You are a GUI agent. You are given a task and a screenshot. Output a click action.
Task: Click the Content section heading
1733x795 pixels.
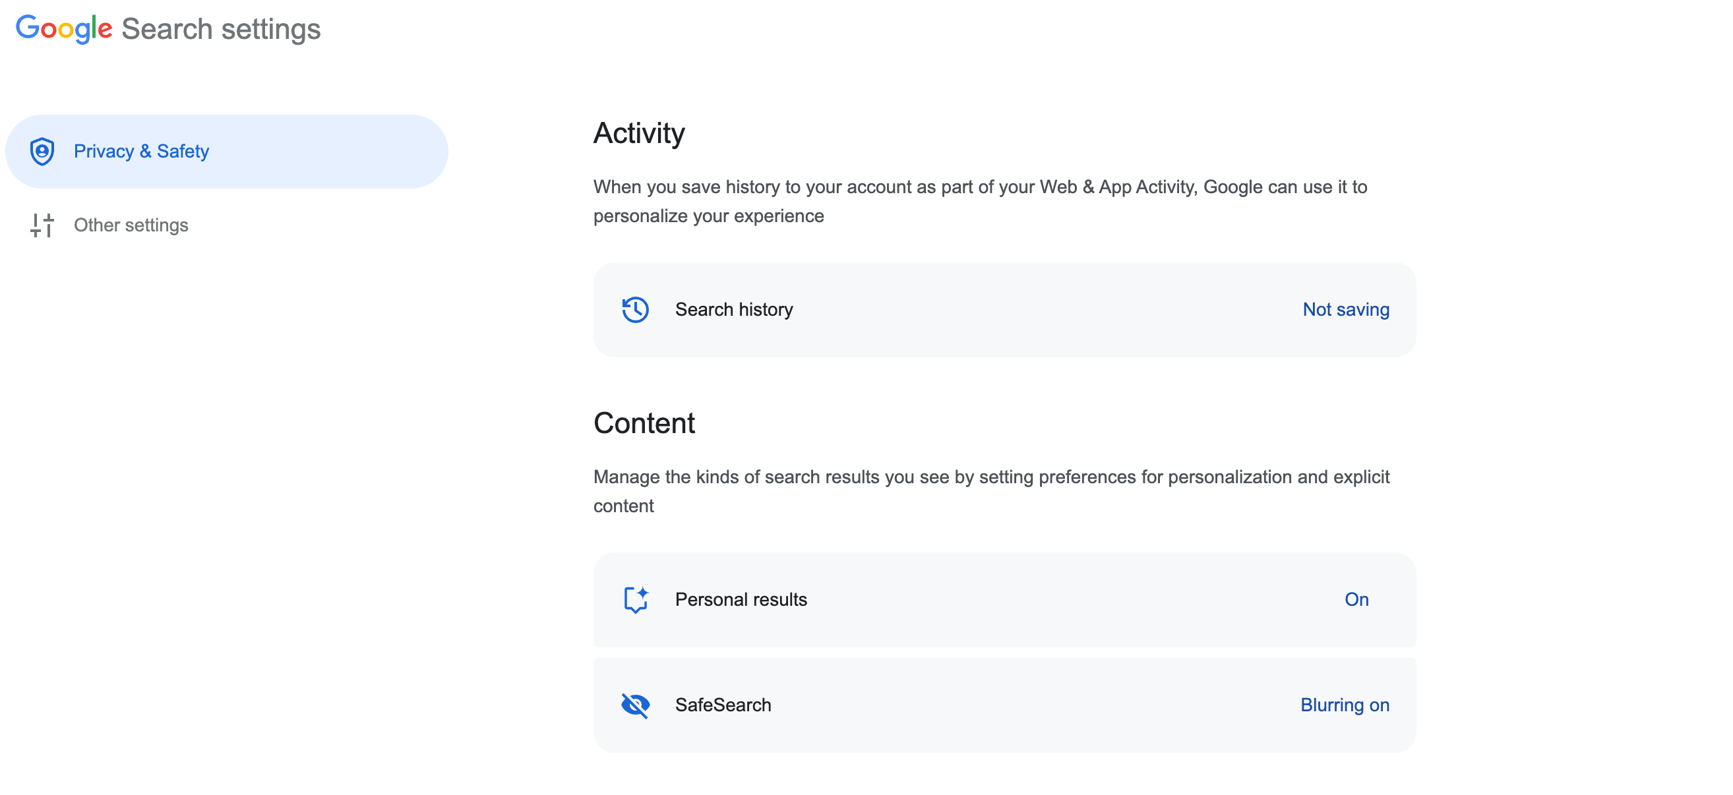(x=644, y=423)
